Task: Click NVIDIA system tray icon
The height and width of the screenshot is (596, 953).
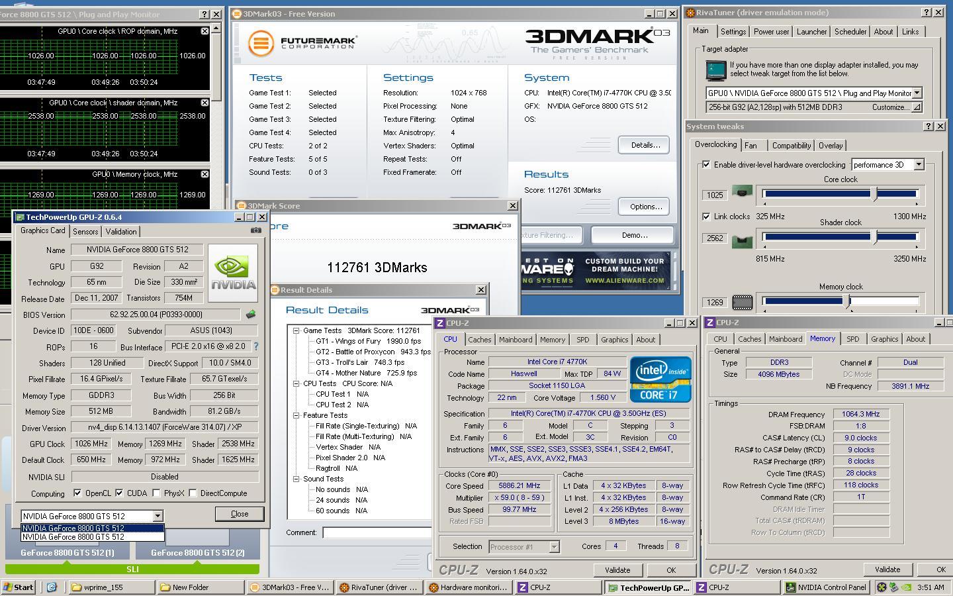Action: click(x=905, y=587)
